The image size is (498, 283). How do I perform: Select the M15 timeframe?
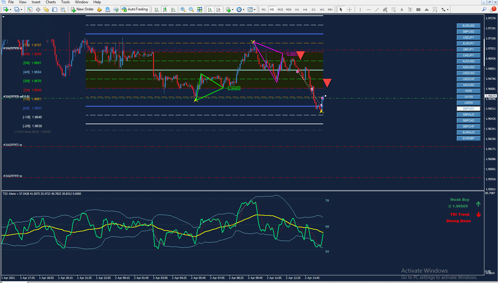click(280, 9)
